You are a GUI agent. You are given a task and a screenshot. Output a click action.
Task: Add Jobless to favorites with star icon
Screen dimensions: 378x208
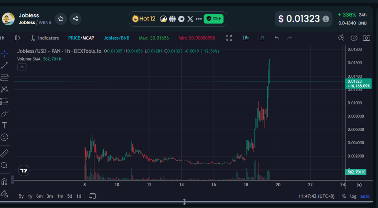[x=61, y=19]
